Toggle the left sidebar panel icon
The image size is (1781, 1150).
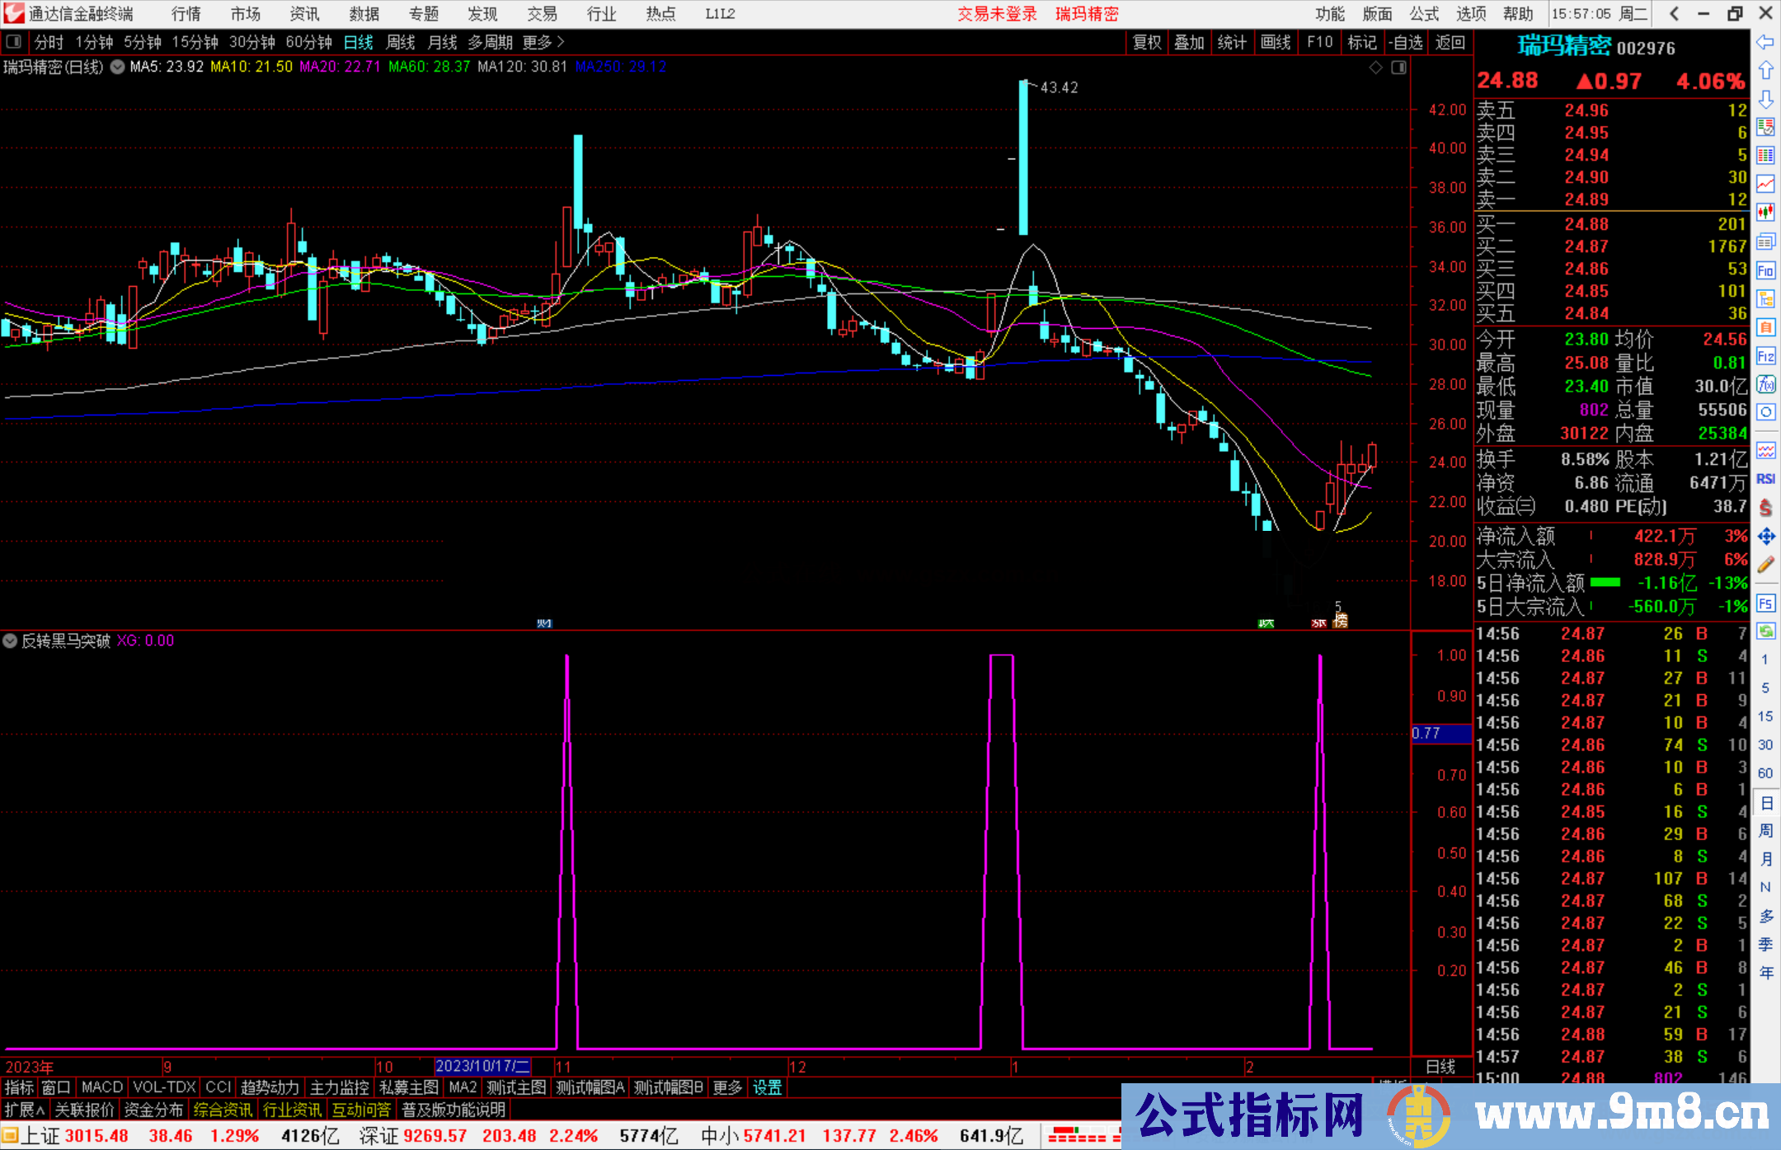tap(14, 41)
